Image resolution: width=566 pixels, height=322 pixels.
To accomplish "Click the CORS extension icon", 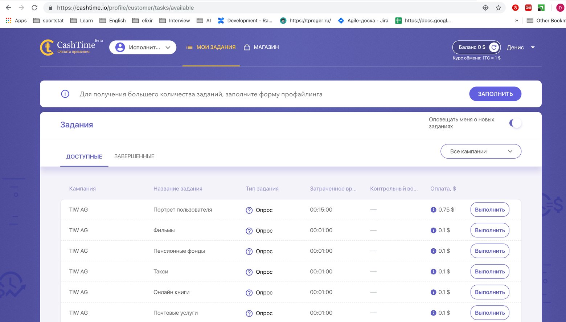I will (528, 8).
